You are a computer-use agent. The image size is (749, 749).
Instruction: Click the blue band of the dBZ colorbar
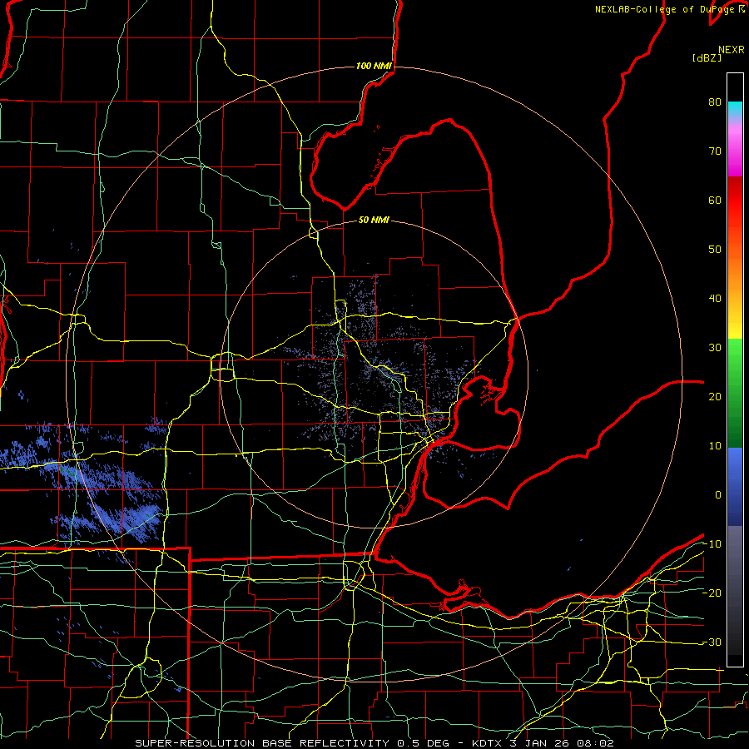click(735, 487)
